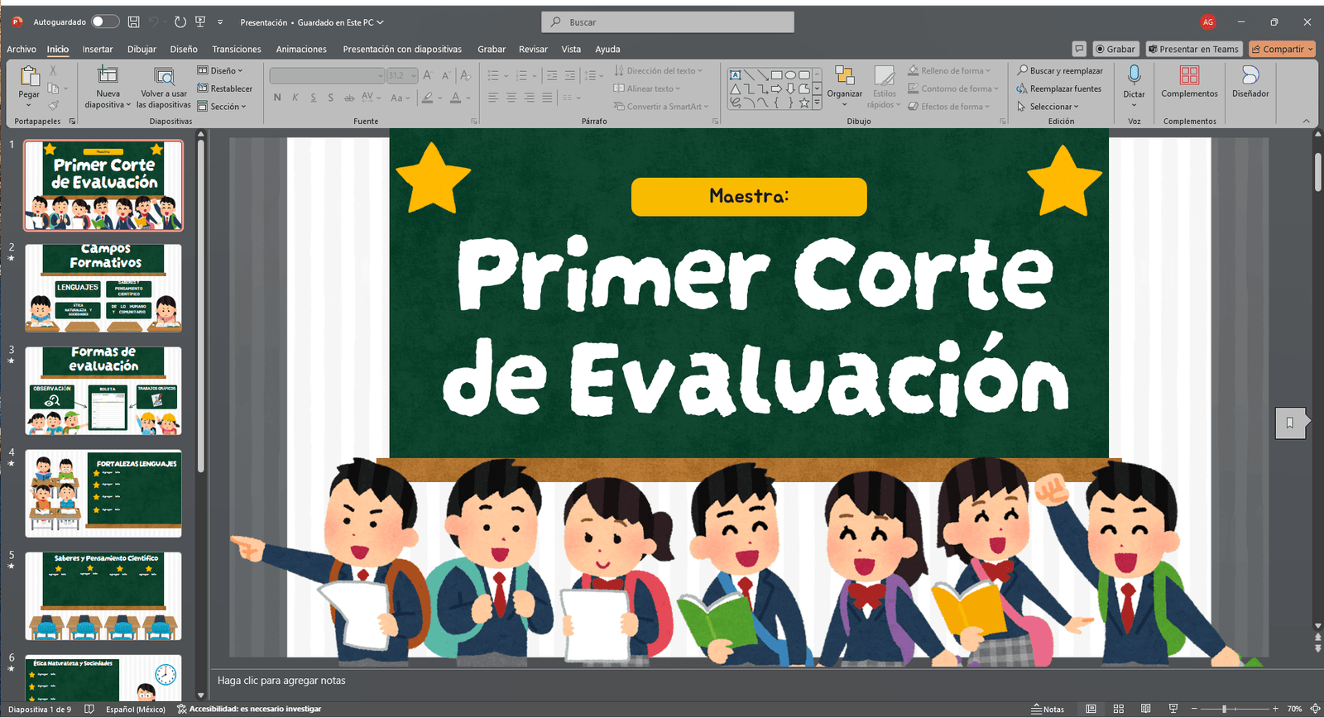1324x717 pixels.
Task: Select the Campos Formativos slide thumbnail
Action: pyautogui.click(x=103, y=288)
